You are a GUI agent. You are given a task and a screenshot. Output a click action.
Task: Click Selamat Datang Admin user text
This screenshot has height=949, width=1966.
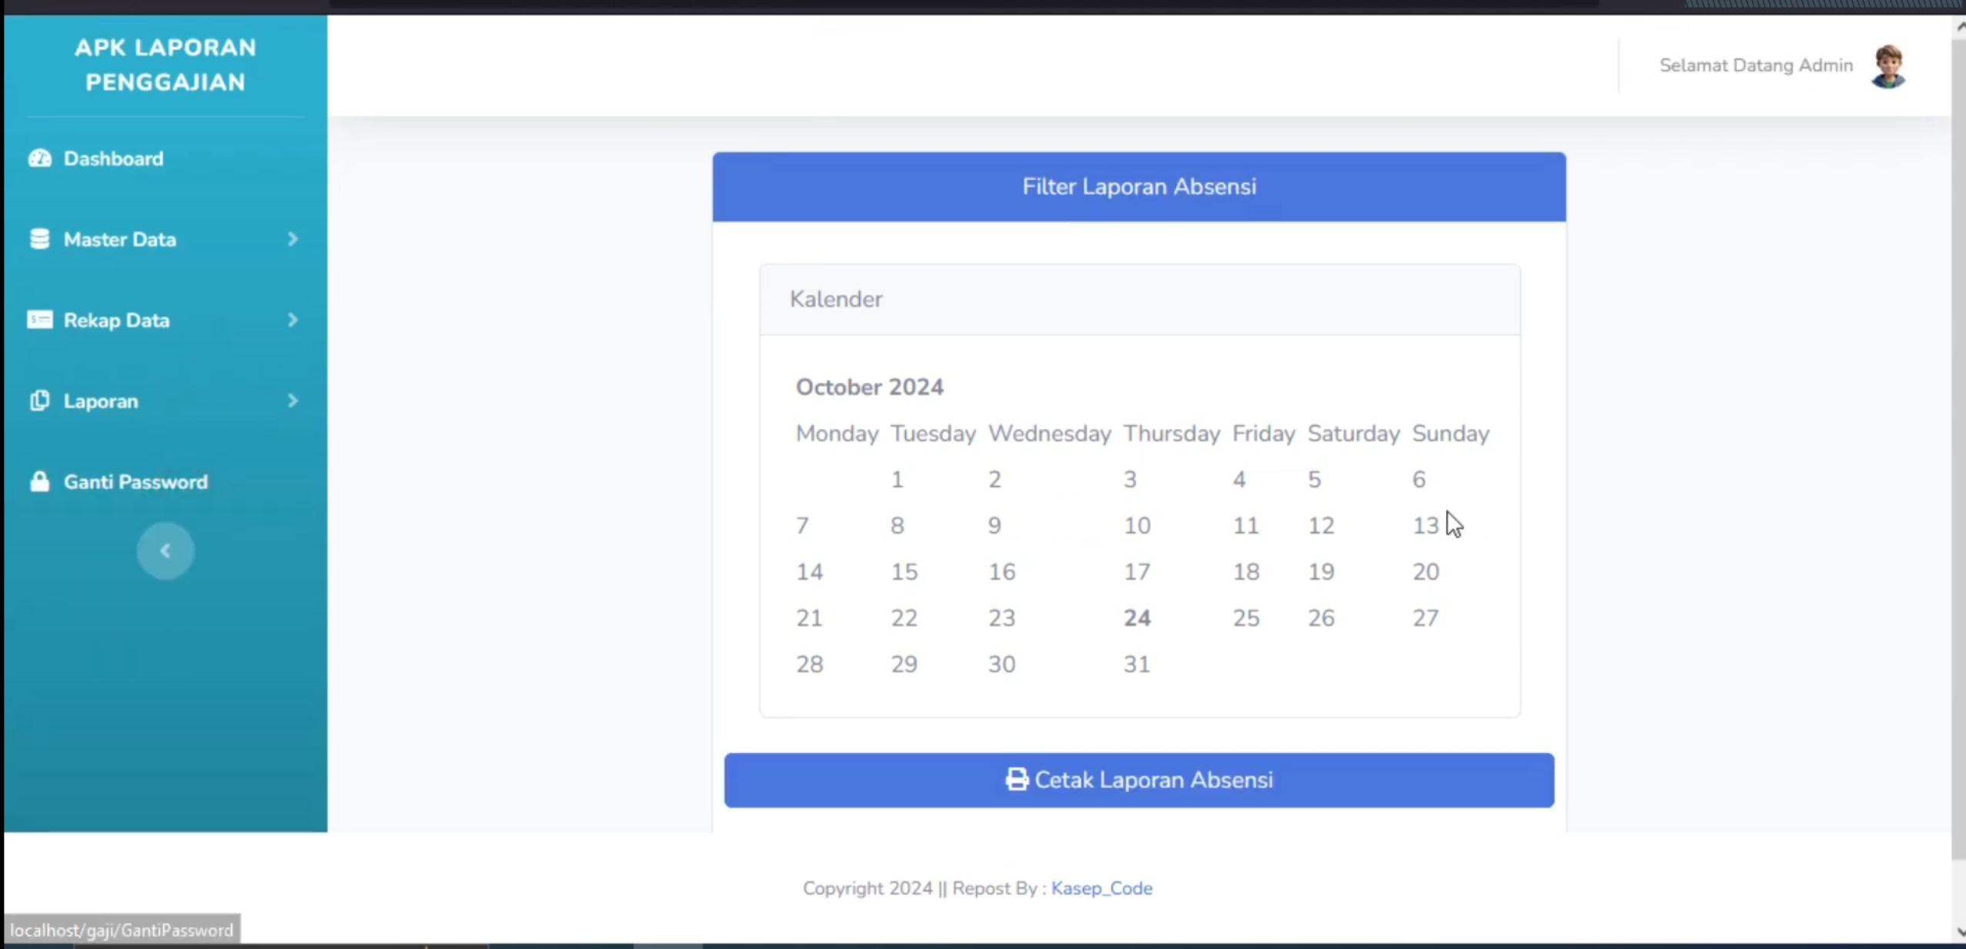(1756, 65)
